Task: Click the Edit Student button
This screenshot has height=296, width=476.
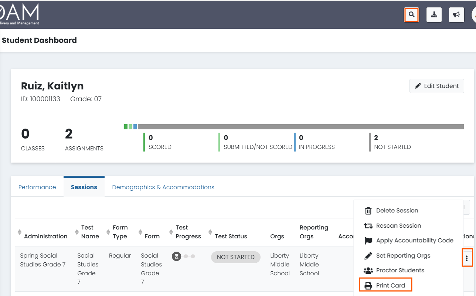Action: click(x=437, y=86)
